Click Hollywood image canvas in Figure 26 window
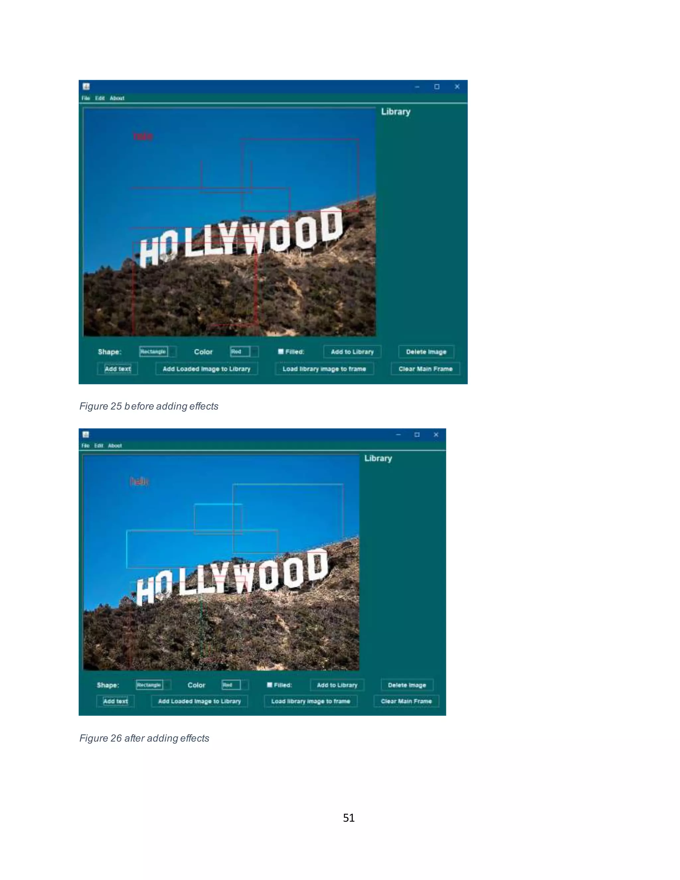680x880 pixels. pyautogui.click(x=221, y=563)
